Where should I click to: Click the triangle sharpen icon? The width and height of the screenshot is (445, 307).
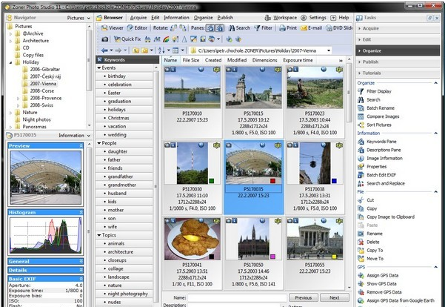tap(184, 39)
